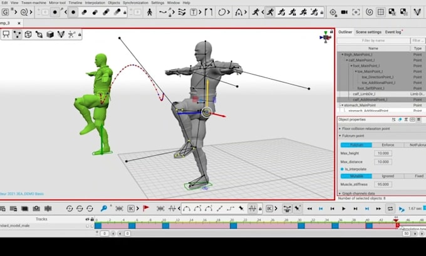Select the easel view mode icon
Viewport: 426px width, 256px height.
[x=6, y=34]
